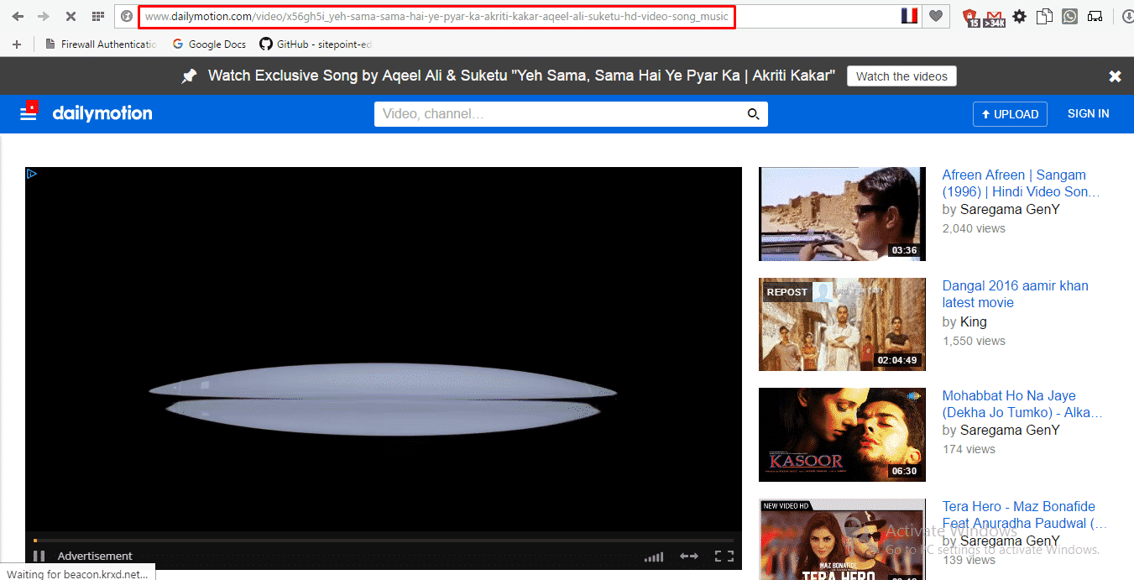Toggle wide player mode arrows
1134x580 pixels.
(688, 556)
